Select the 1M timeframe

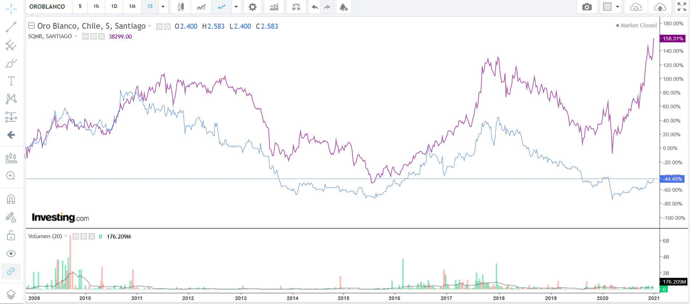point(132,7)
